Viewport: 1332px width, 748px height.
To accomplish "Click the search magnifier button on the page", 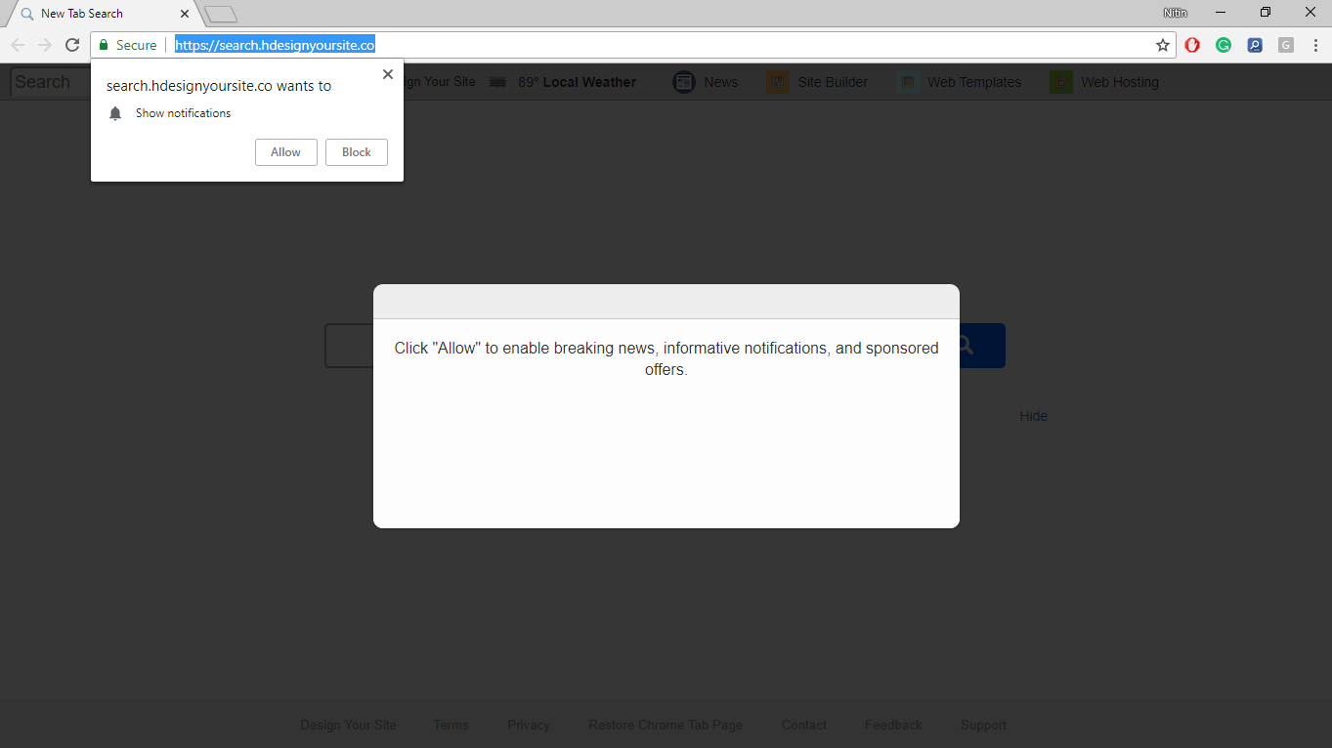I will pos(965,346).
